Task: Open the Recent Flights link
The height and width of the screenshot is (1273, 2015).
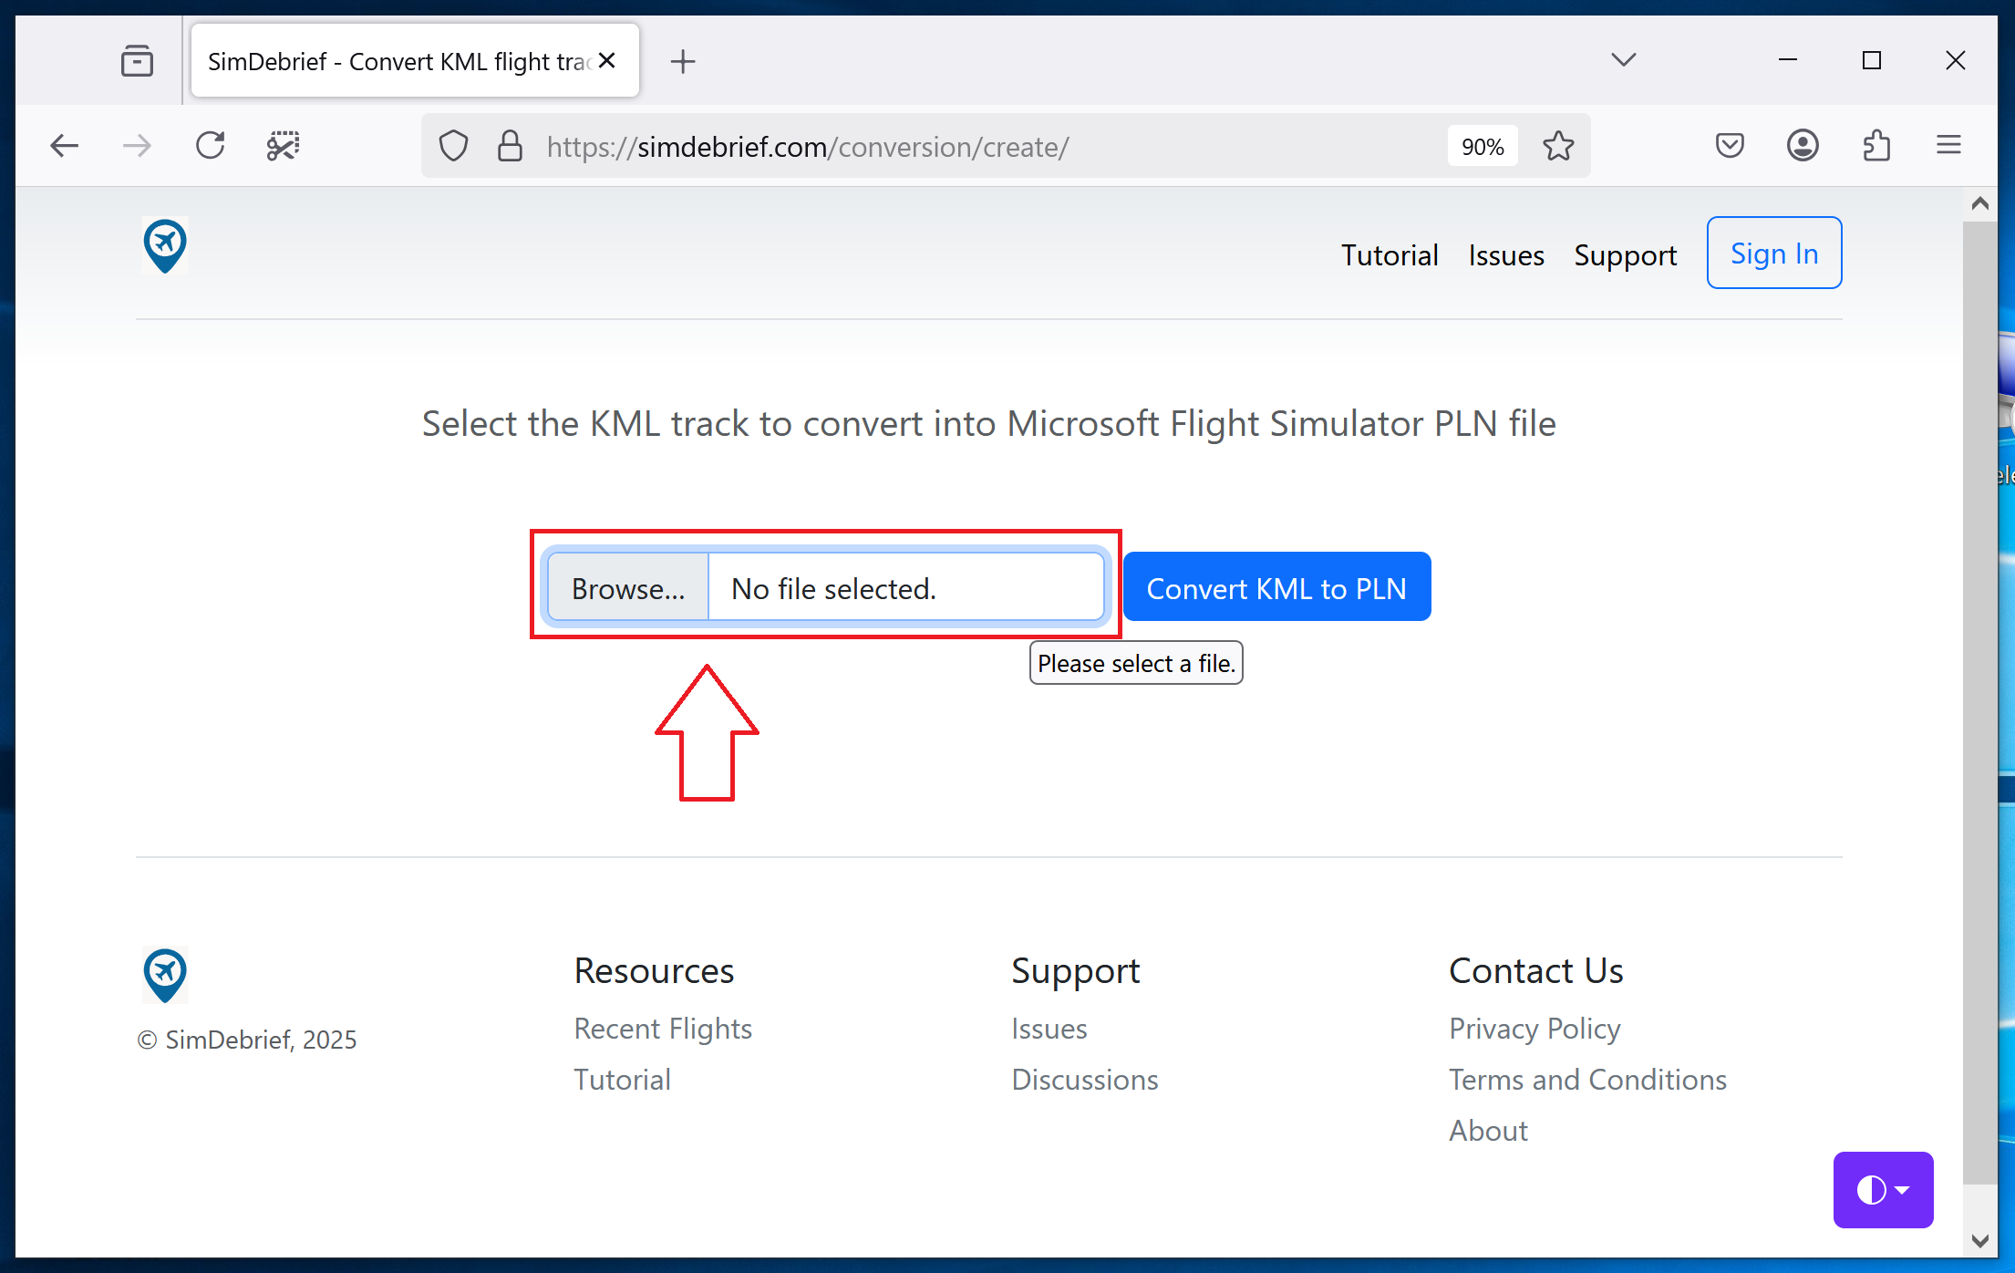Action: pos(663,1029)
